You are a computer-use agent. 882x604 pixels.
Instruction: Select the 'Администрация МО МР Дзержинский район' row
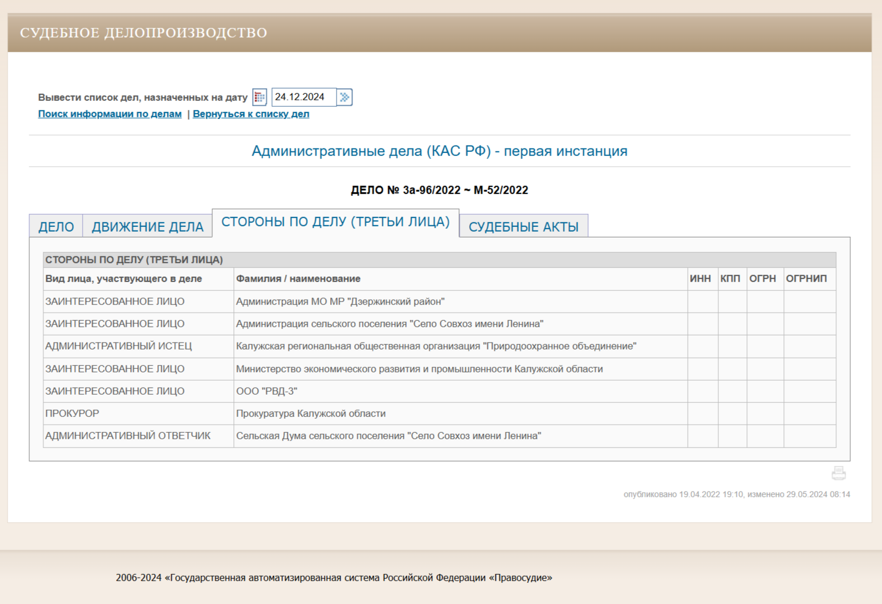pyautogui.click(x=340, y=301)
